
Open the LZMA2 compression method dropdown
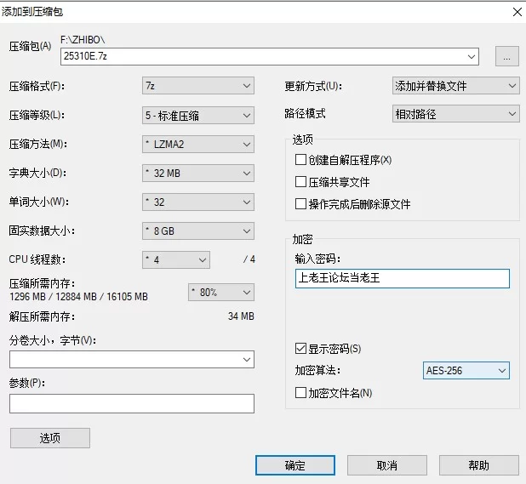198,144
